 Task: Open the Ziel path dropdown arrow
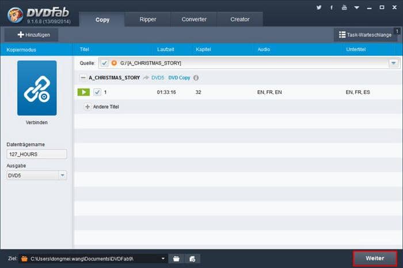(163, 258)
